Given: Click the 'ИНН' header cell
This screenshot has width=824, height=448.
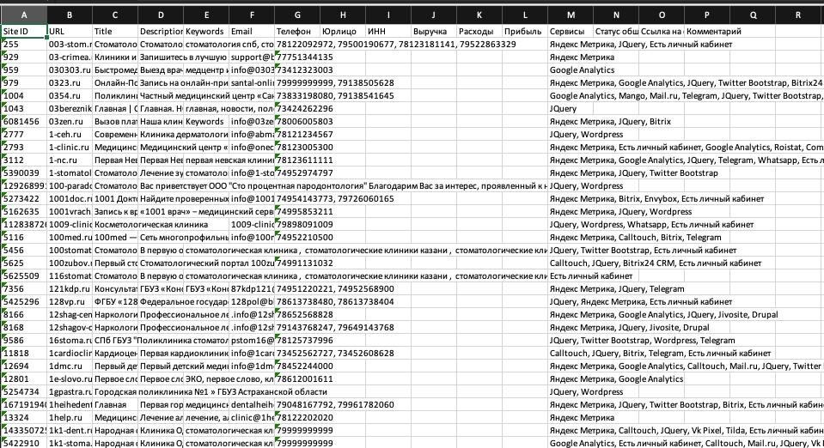Looking at the screenshot, I should click(x=388, y=32).
